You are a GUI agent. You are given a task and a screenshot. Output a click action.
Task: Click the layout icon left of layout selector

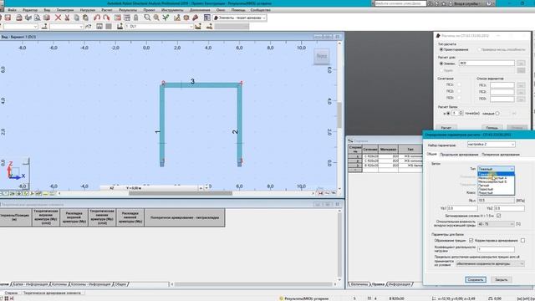[x=207, y=18]
